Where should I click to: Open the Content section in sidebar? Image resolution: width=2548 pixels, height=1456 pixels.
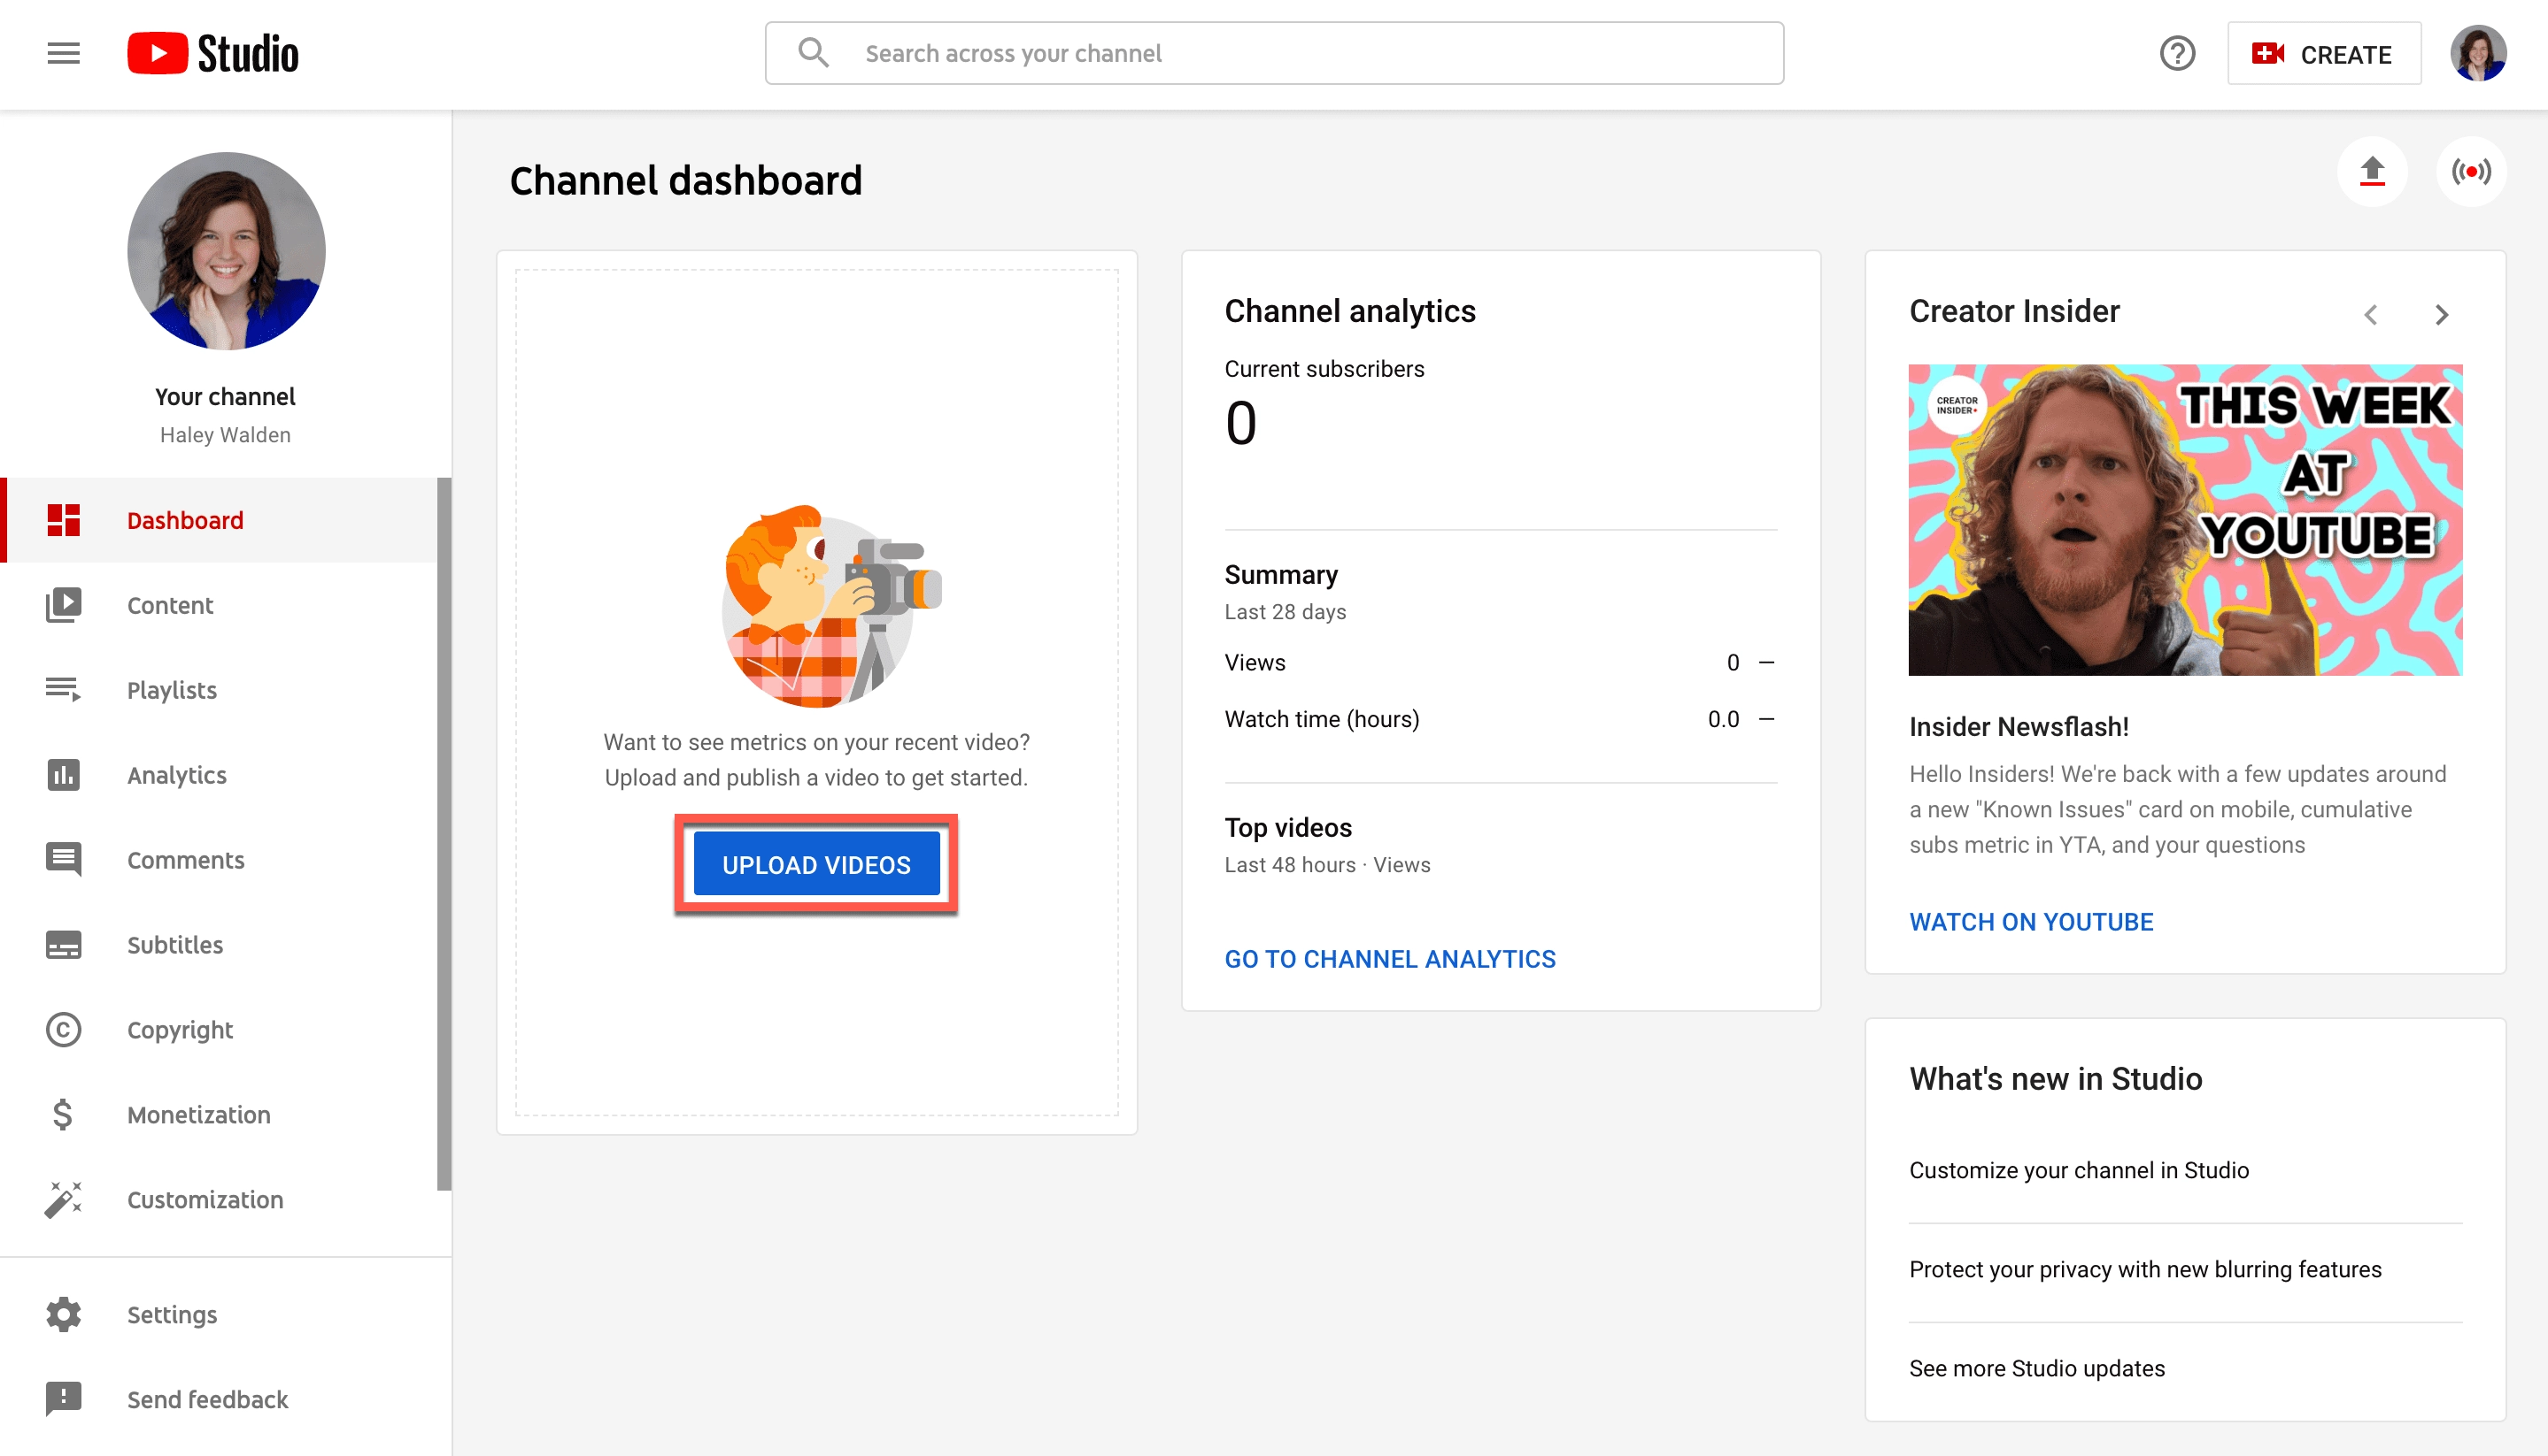pos(169,605)
